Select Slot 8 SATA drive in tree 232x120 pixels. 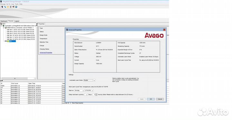(22, 31)
